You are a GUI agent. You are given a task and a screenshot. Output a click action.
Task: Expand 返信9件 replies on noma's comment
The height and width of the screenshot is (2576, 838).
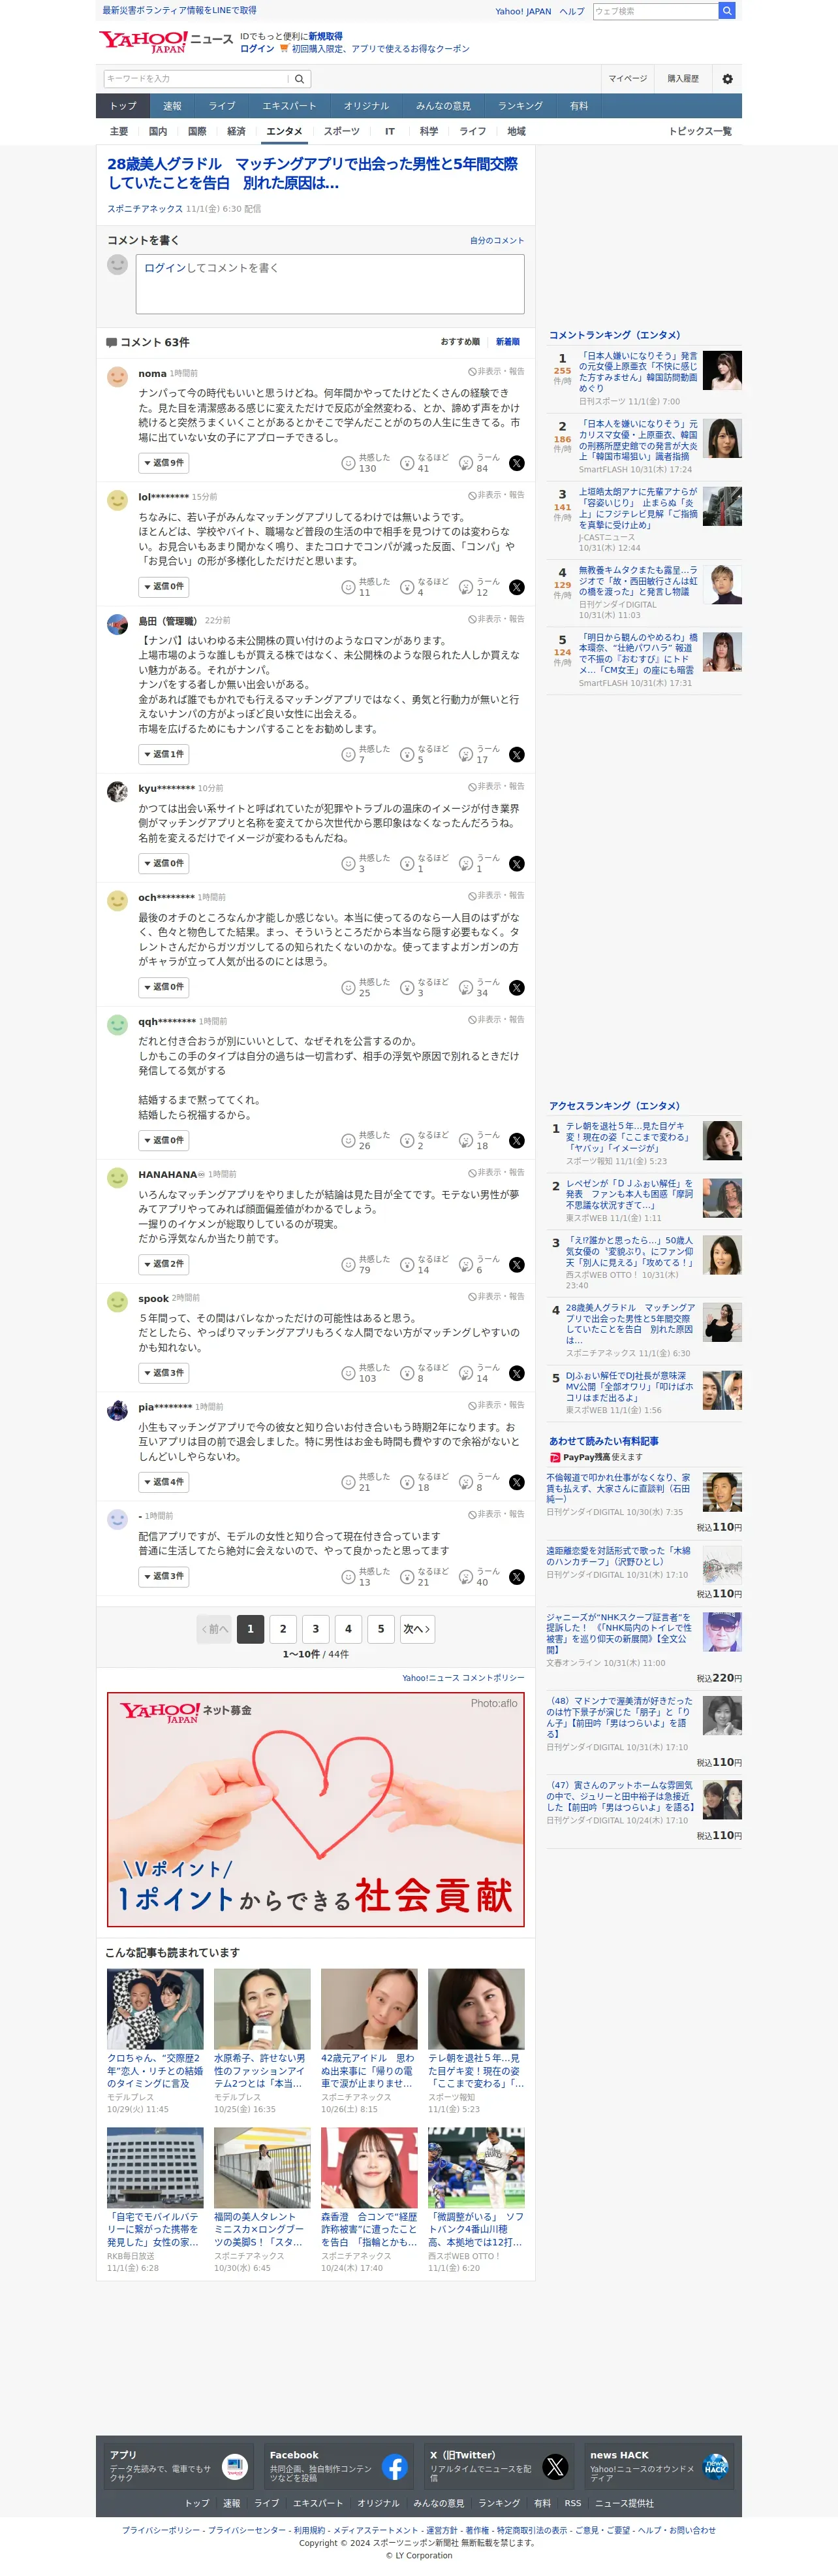(164, 463)
